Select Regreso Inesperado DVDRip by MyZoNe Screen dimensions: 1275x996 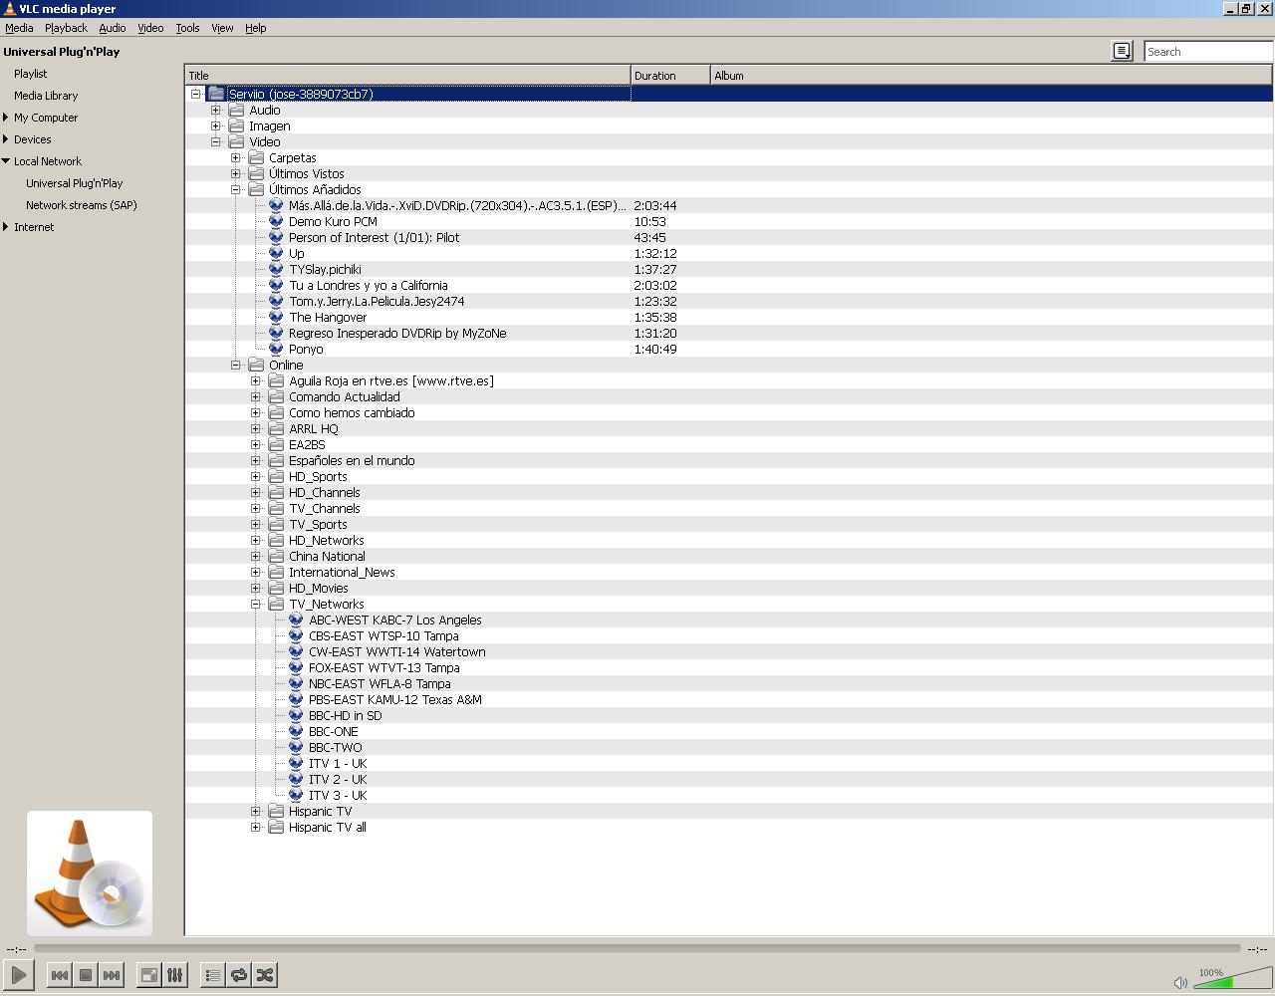tap(397, 333)
